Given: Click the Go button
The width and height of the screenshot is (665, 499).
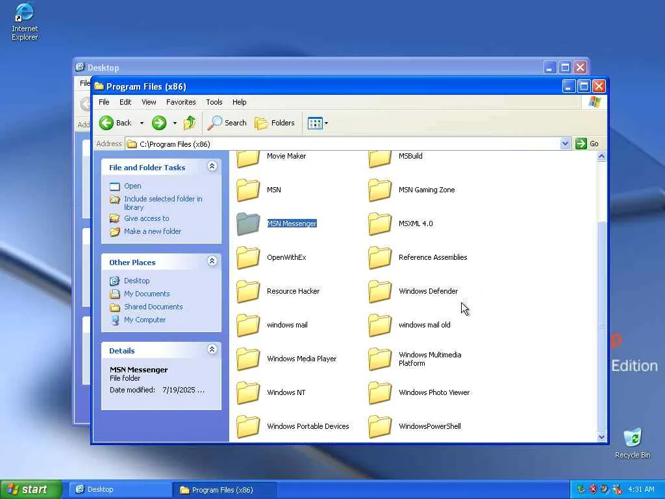Looking at the screenshot, I should coord(587,144).
